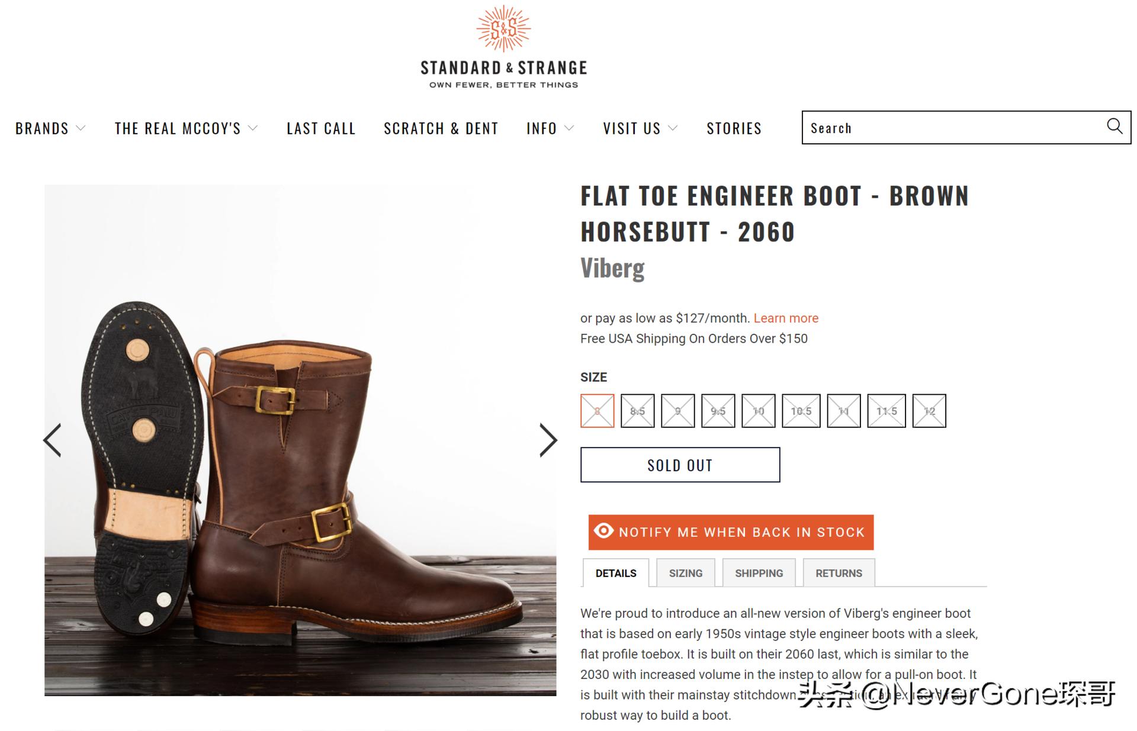Viewport: 1137px width, 731px height.
Task: Click the search magnifier icon
Action: [1114, 126]
